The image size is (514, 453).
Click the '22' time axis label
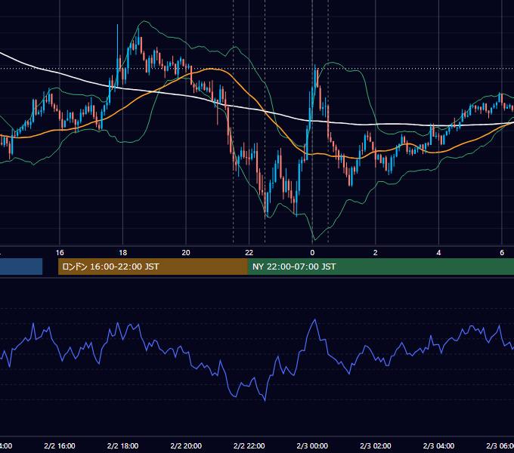point(249,253)
